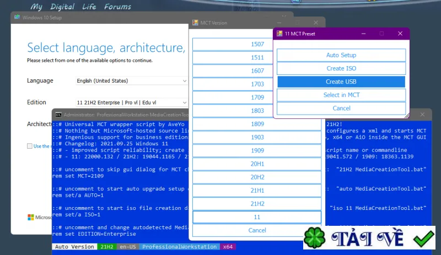
Task: Select version 1809 from the MCT list
Action: point(257,124)
